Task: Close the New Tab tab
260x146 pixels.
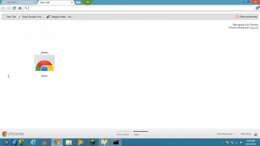Action: coord(72,2)
